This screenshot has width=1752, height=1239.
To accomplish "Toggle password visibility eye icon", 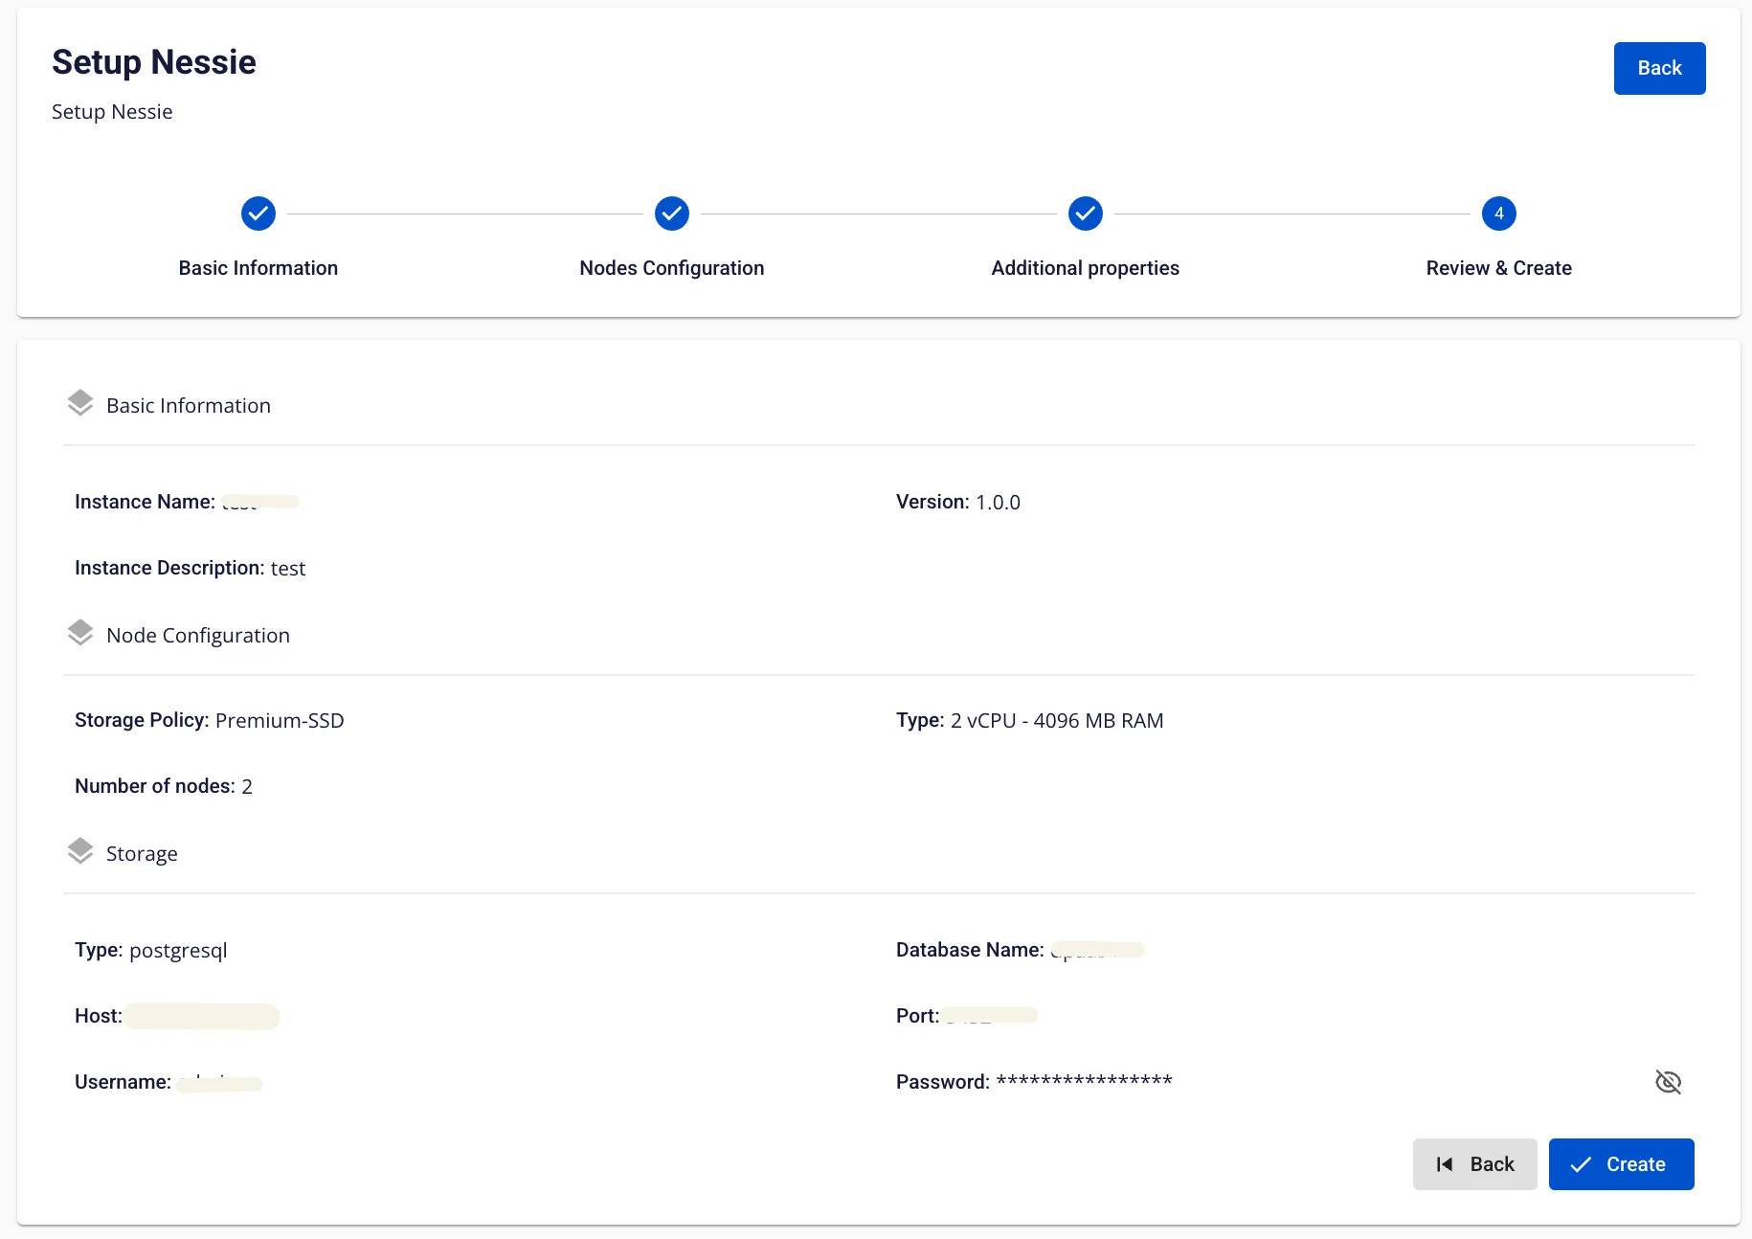I will click(1668, 1082).
